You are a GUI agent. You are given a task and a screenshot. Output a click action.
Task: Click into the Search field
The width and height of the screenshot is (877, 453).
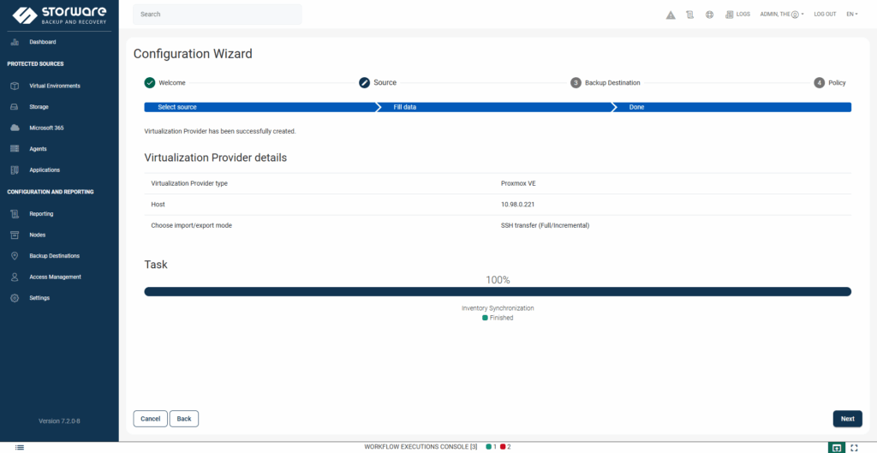click(218, 15)
